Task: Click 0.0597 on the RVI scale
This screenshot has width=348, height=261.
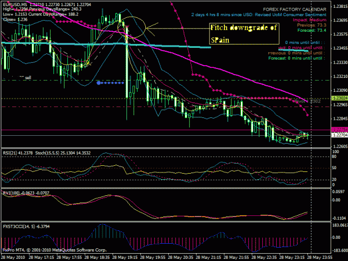Action: coord(339,192)
